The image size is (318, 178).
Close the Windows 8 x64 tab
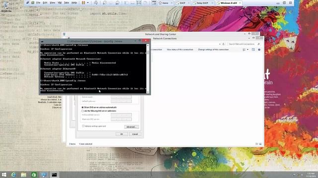point(240,3)
